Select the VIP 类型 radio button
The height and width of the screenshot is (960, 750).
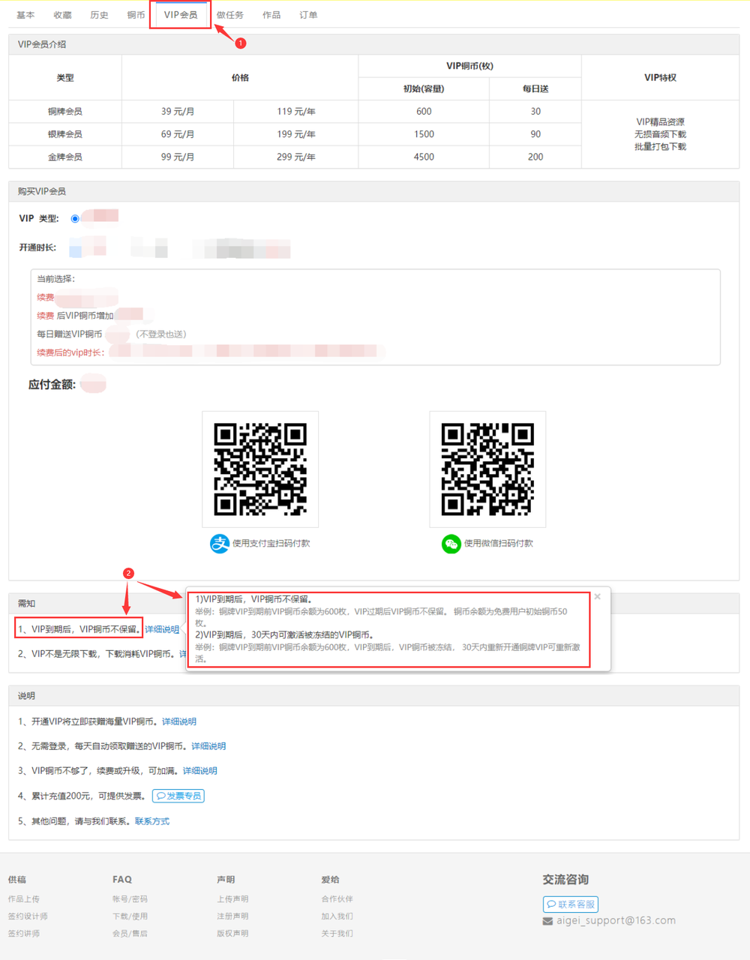75,219
